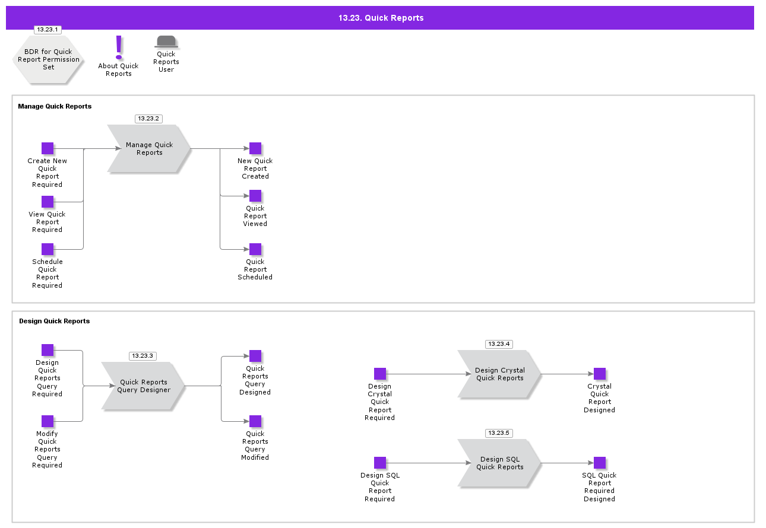
Task: Click the 13.23.2 reference tag
Action: pyautogui.click(x=148, y=119)
